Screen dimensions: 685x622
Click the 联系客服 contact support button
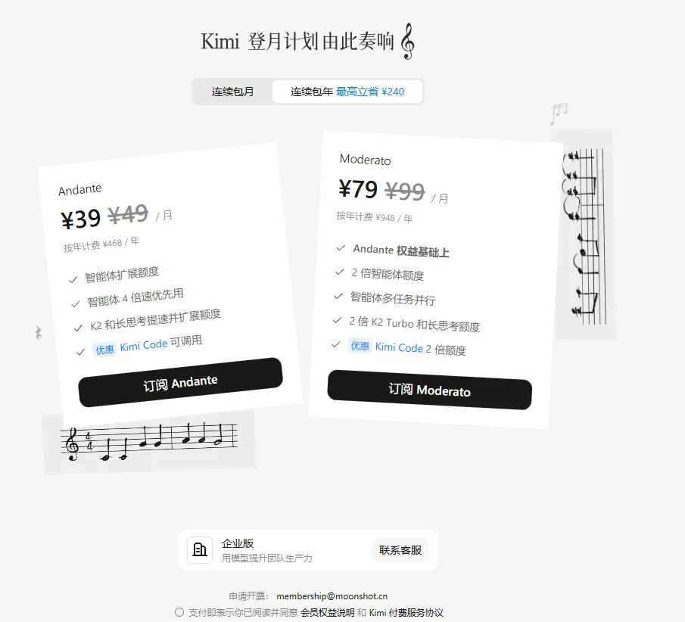click(400, 550)
